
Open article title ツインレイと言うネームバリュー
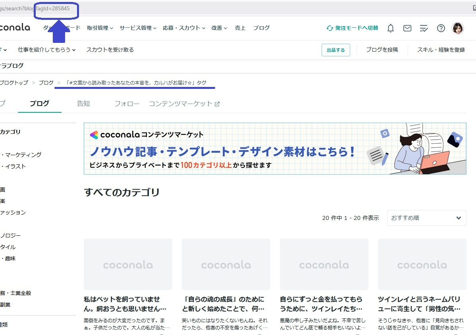[x=419, y=304]
